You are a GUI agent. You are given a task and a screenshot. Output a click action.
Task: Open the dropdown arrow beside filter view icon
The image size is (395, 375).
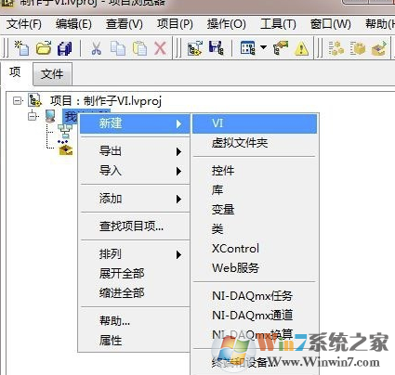coord(263,47)
